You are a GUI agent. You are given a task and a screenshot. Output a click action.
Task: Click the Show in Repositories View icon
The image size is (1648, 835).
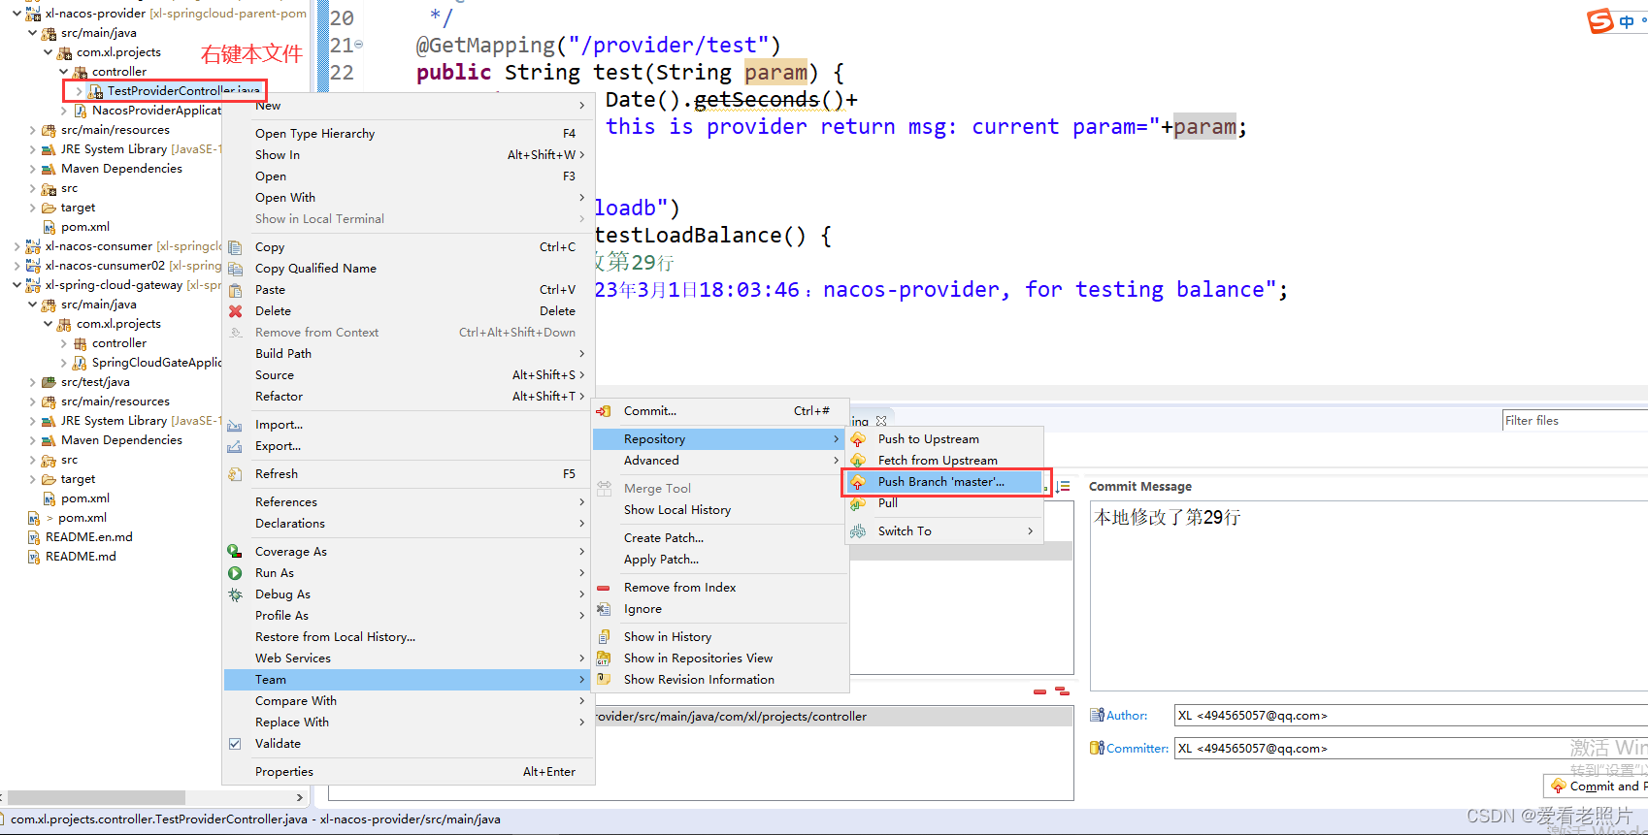604,658
